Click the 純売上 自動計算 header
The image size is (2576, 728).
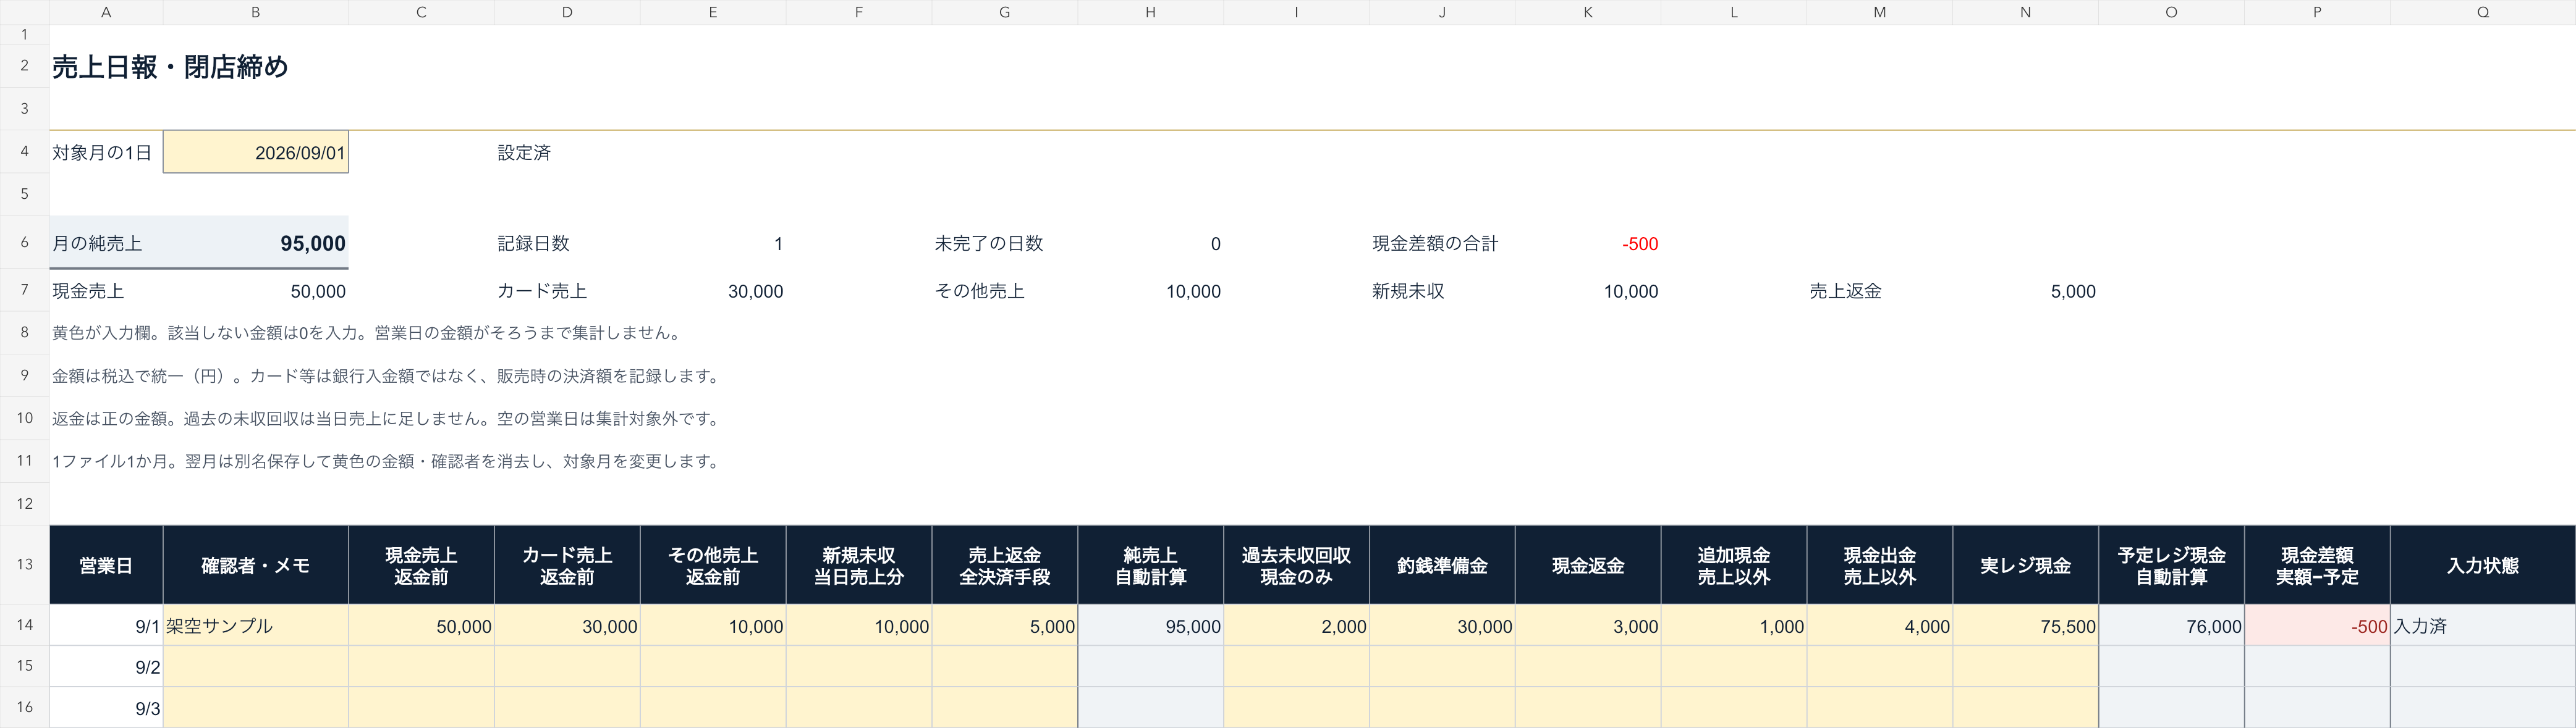tap(1151, 565)
